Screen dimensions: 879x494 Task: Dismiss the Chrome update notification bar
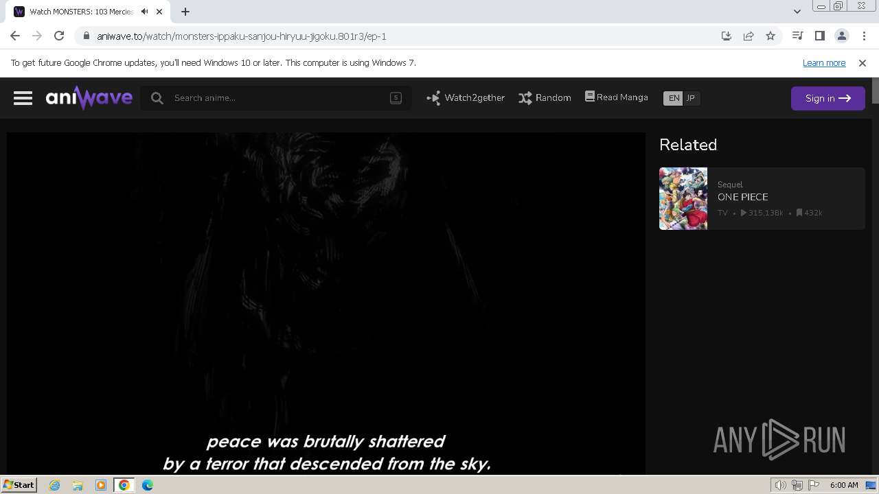coord(863,62)
